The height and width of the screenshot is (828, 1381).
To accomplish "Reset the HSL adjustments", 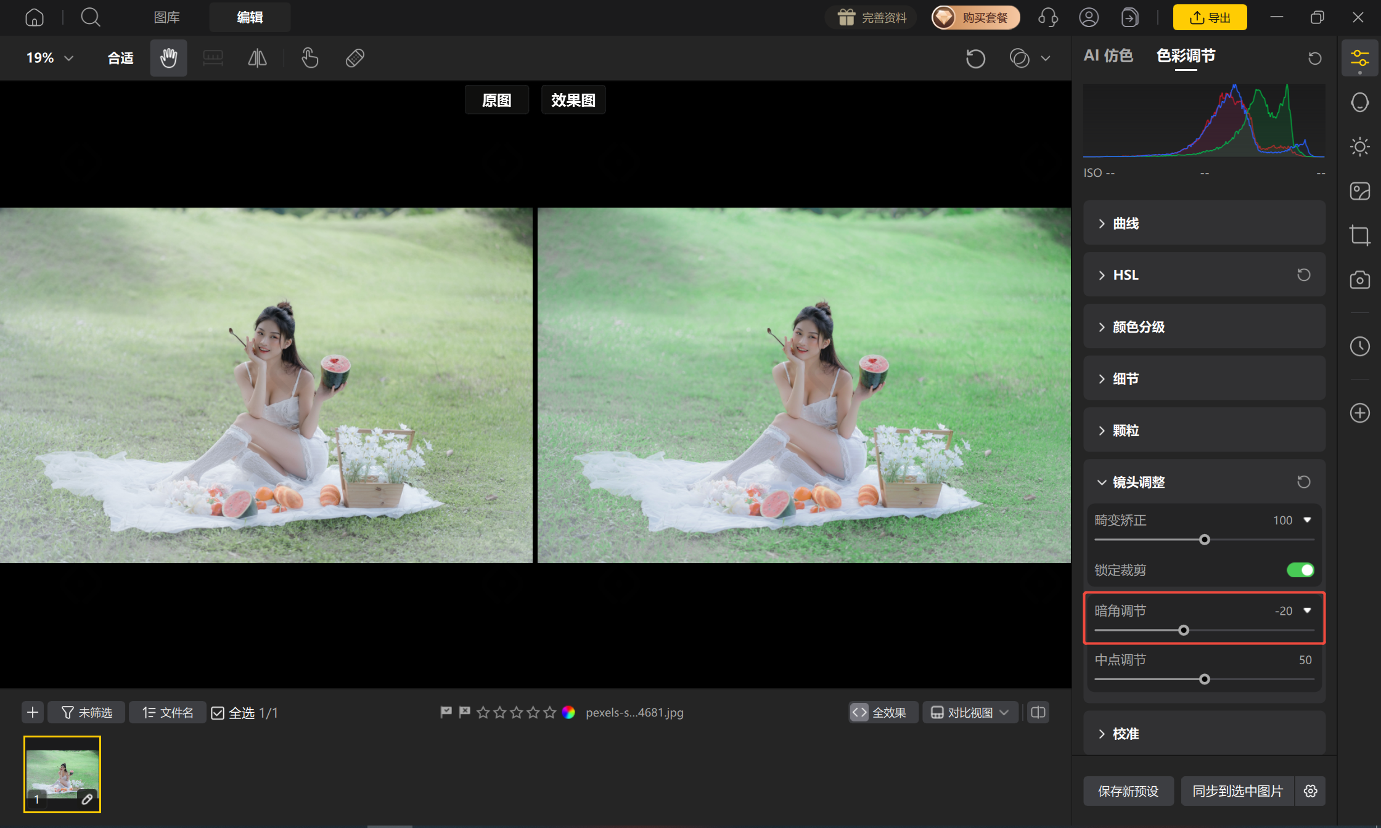I will tap(1303, 275).
